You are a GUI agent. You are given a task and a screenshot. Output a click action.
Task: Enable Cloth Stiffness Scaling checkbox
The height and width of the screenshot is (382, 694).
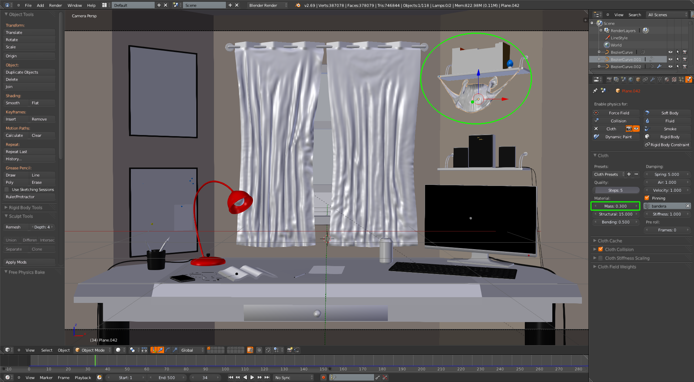(600, 258)
